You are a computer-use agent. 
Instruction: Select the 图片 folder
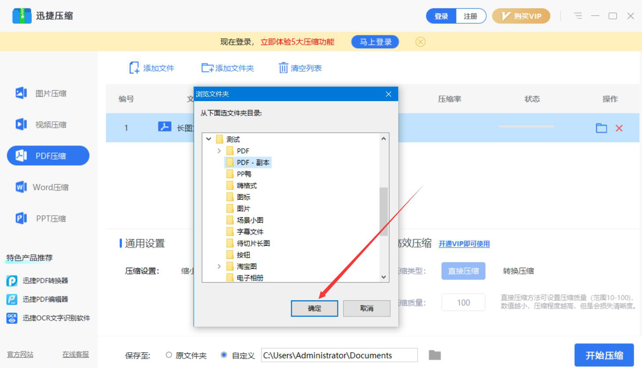[x=238, y=208]
